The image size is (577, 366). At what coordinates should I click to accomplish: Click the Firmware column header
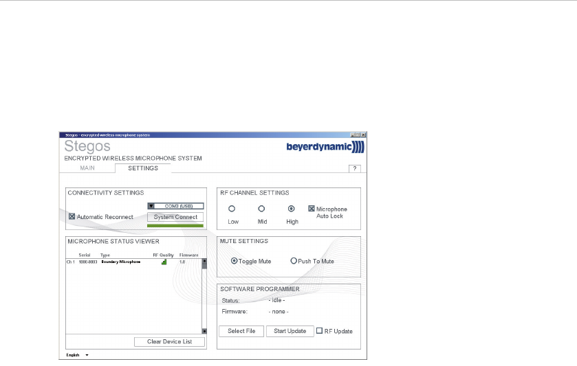[188, 255]
